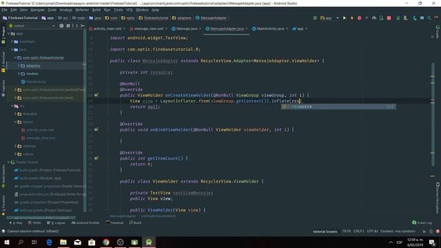Start debugging with the red bug icon
Image resolution: width=441 pixels, height=248 pixels.
coord(360,18)
